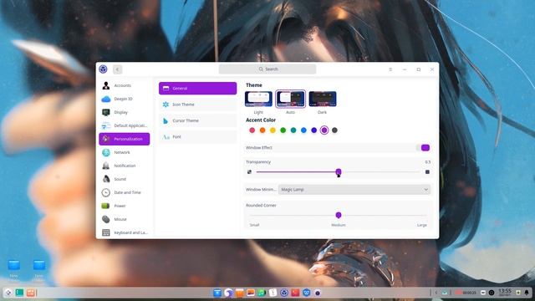Open the Window Minimize effect dropdown
This screenshot has height=301, width=535.
[354, 190]
